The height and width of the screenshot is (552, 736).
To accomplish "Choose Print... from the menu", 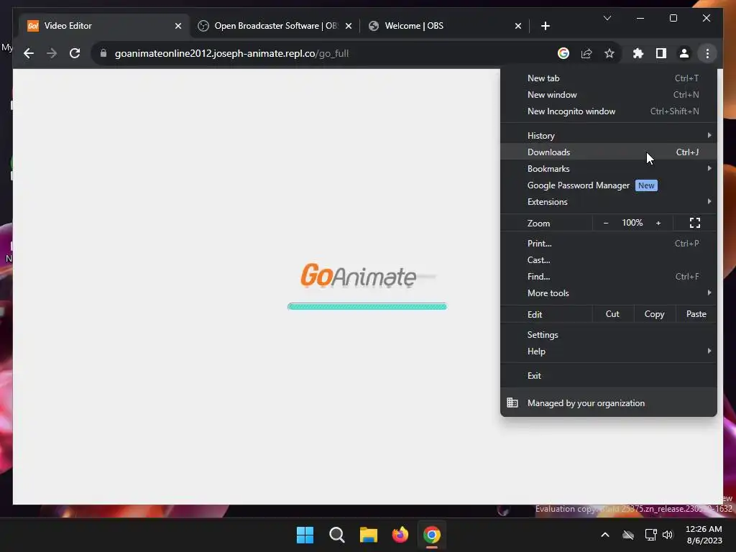I will point(608,244).
